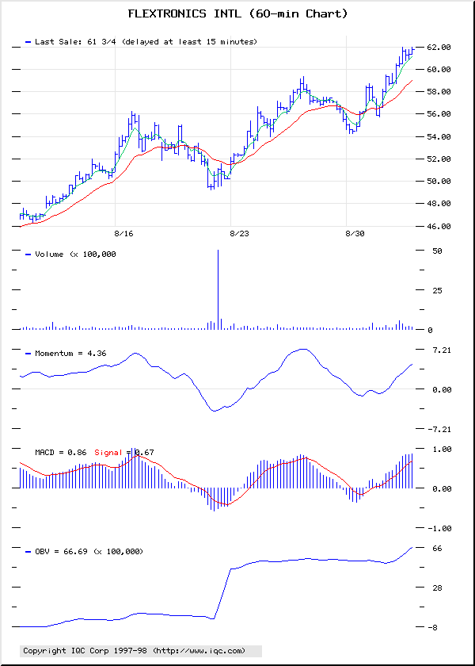Viewport: 475px width, 666px height.
Task: Click the 0.00 momentum axis label
Action: pyautogui.click(x=441, y=389)
